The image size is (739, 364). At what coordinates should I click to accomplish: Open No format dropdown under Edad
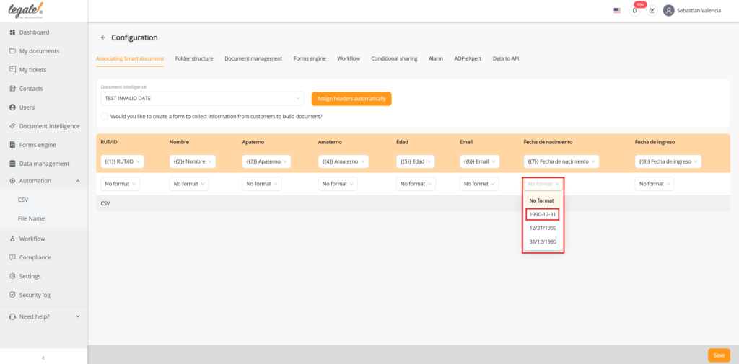coord(416,184)
